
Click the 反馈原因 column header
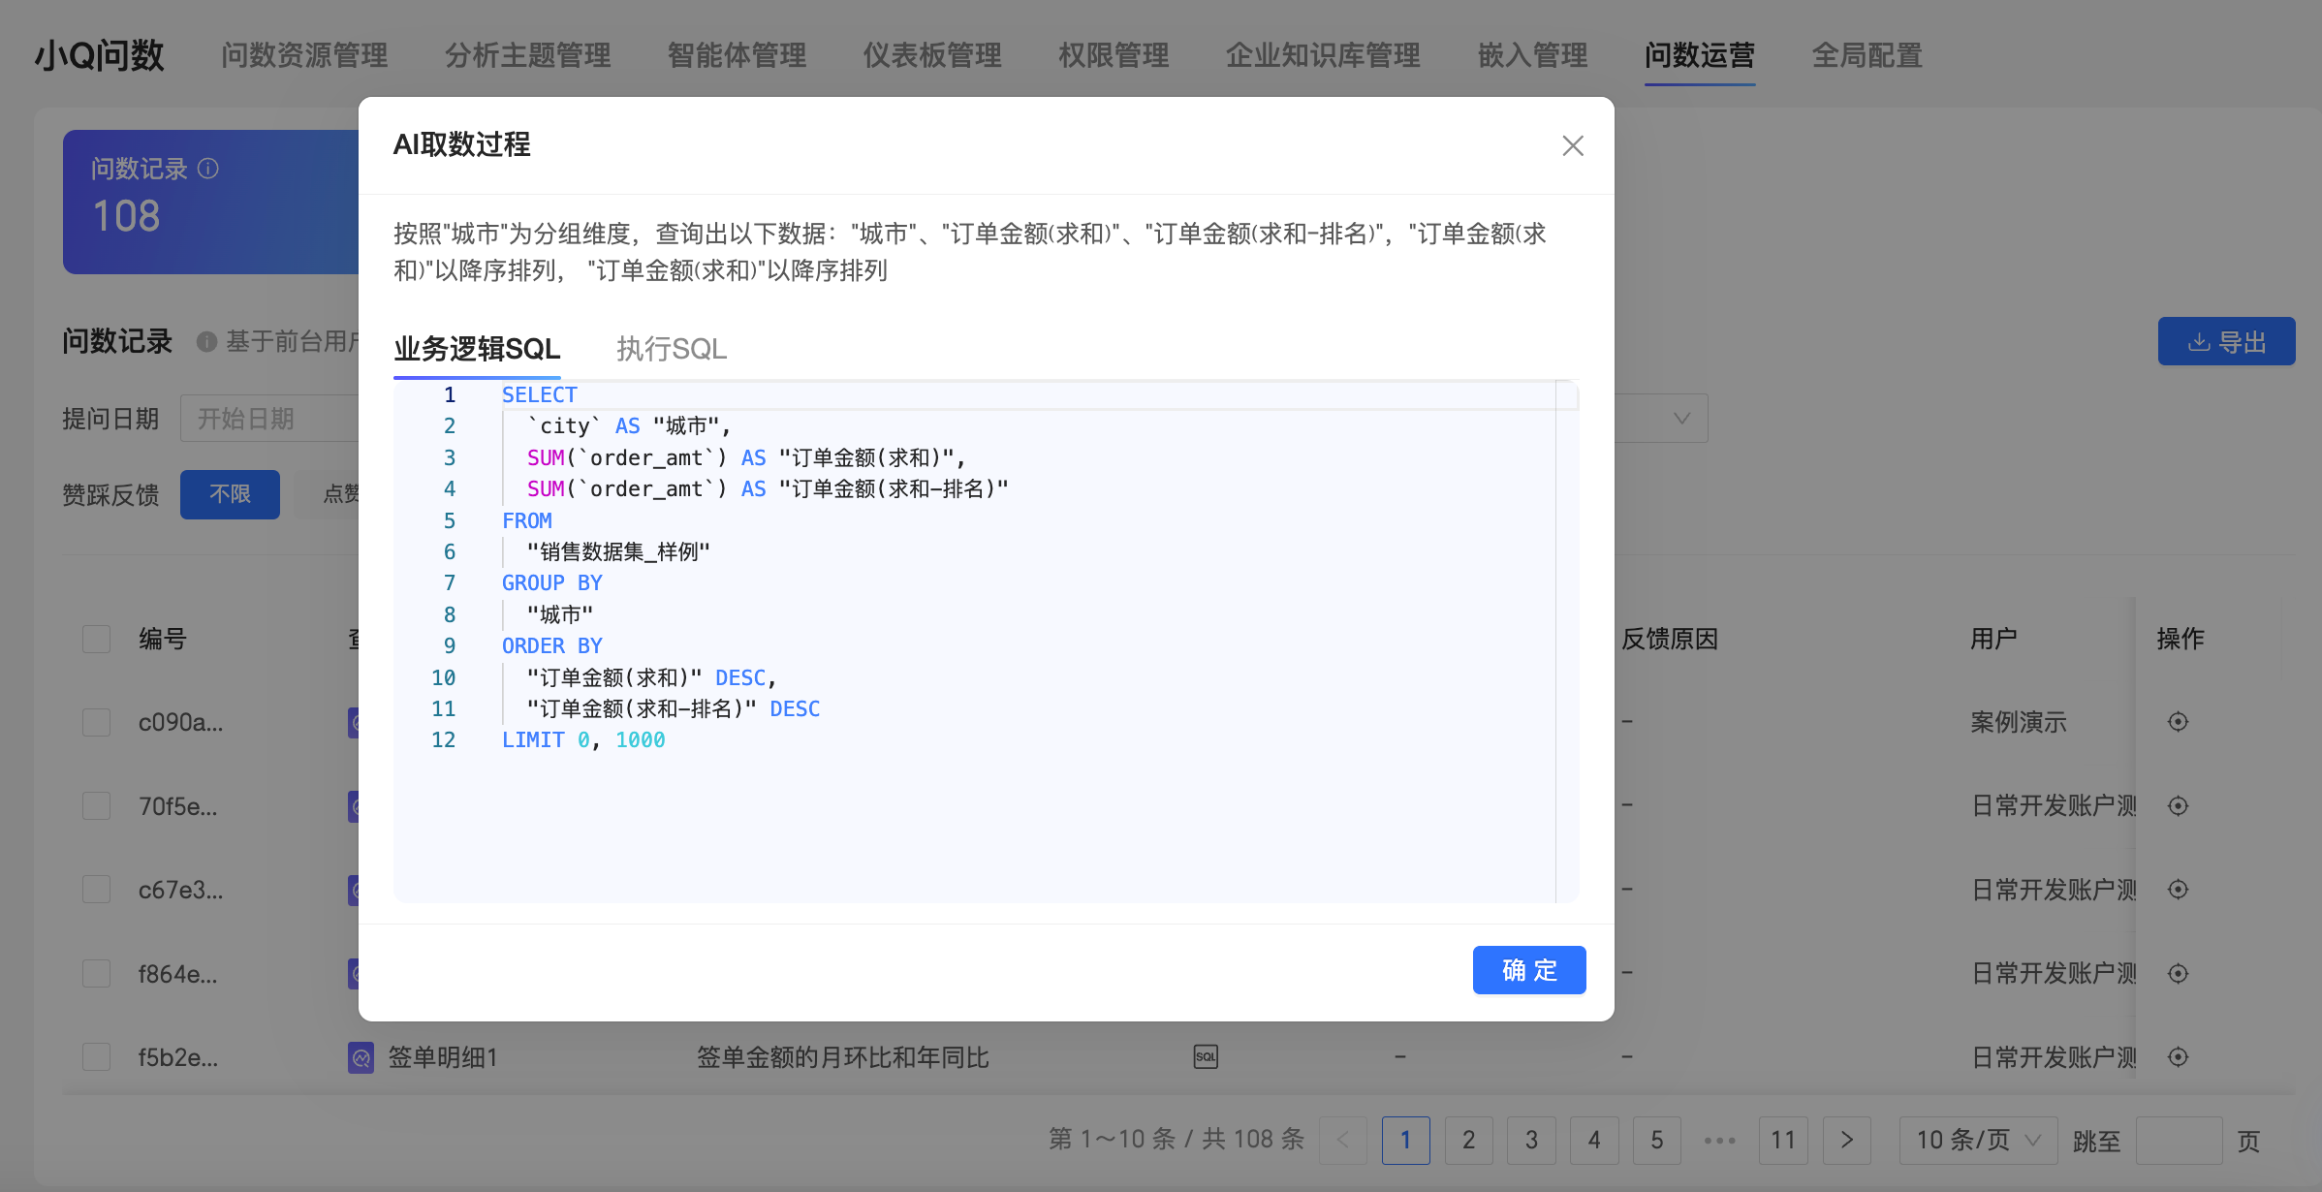click(x=1670, y=639)
